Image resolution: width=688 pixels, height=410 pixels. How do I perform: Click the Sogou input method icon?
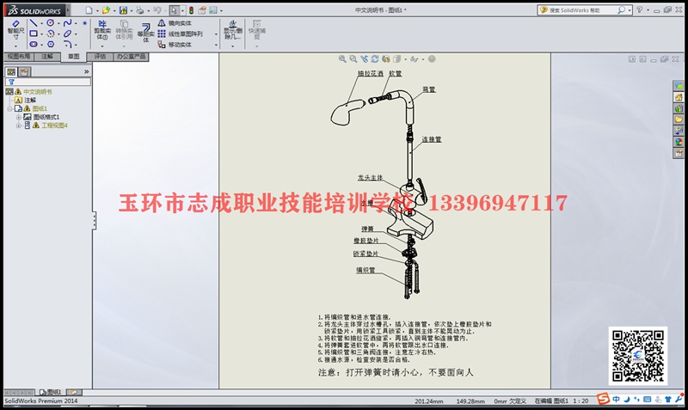point(604,399)
